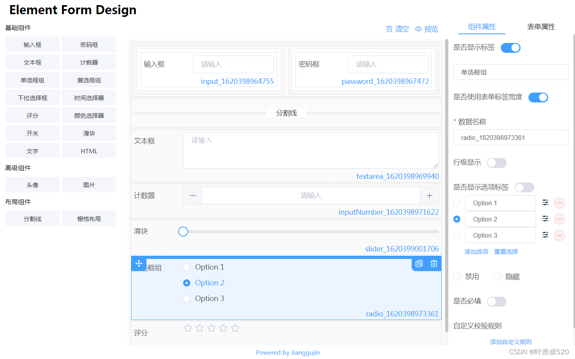Click the 数据名称 input field
Screen dimensions: 575x359
[511, 138]
